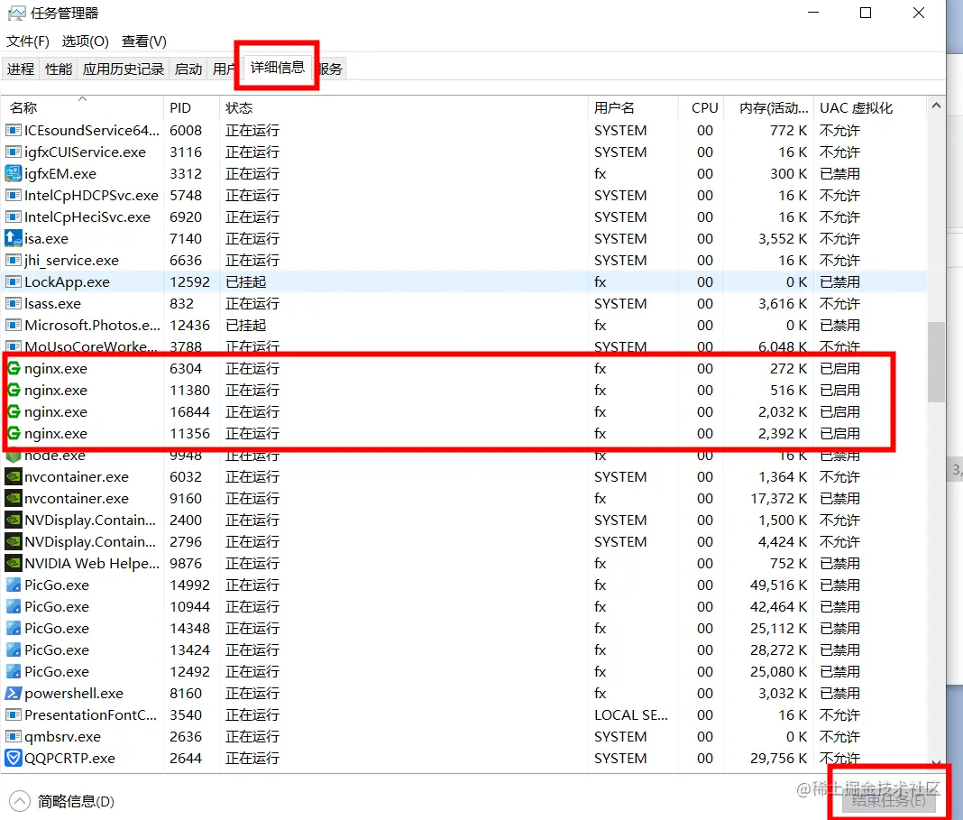Screen dimensions: 963x820
Task: Switch to the 性能 tab
Action: point(59,69)
